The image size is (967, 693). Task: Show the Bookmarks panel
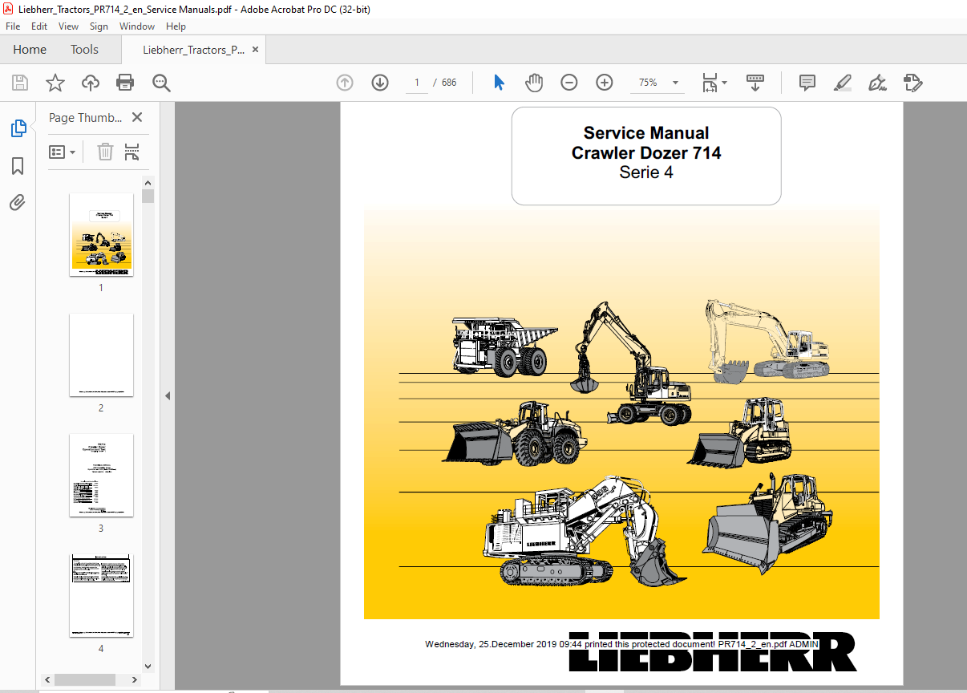pyautogui.click(x=18, y=166)
